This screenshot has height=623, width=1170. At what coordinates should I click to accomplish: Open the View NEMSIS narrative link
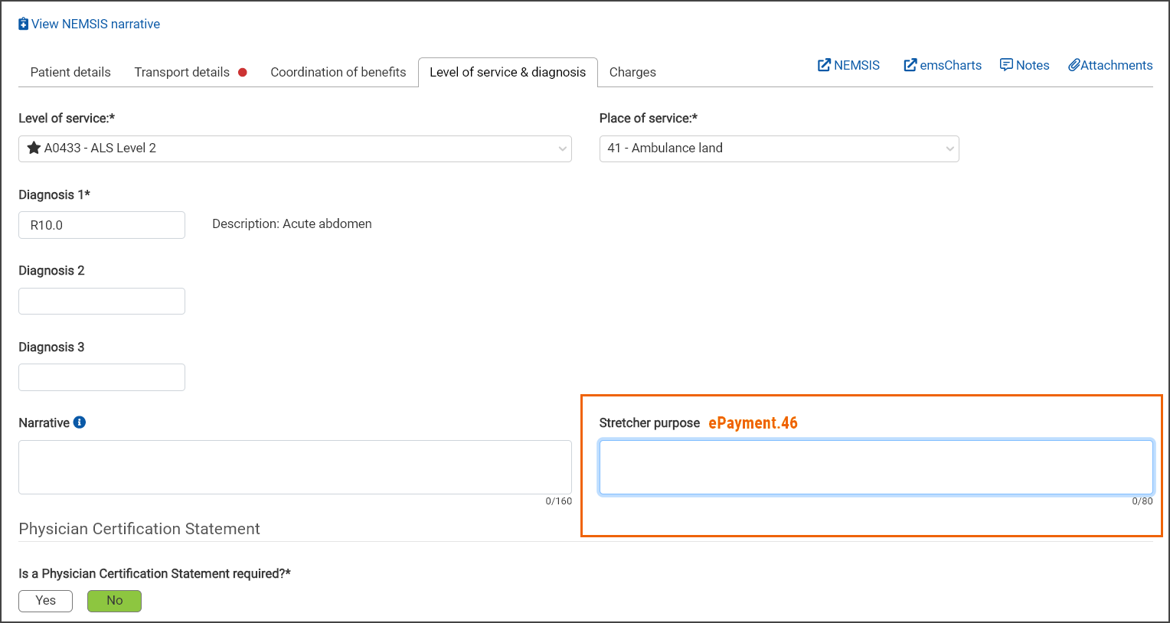pos(95,24)
